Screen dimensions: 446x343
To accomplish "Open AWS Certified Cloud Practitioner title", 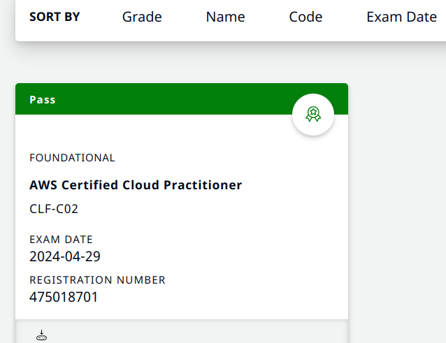I will 136,185.
